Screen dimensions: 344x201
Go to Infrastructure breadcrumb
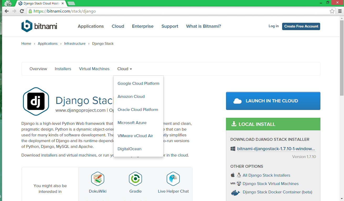75,44
